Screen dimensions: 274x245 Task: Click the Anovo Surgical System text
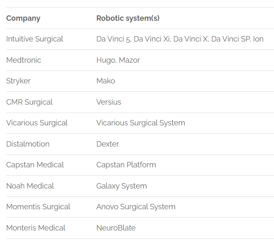136,207
